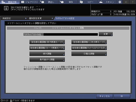Viewport: 136px width, 102px height.
Task: Click the printer data icon in status bar
Action: tap(11, 100)
